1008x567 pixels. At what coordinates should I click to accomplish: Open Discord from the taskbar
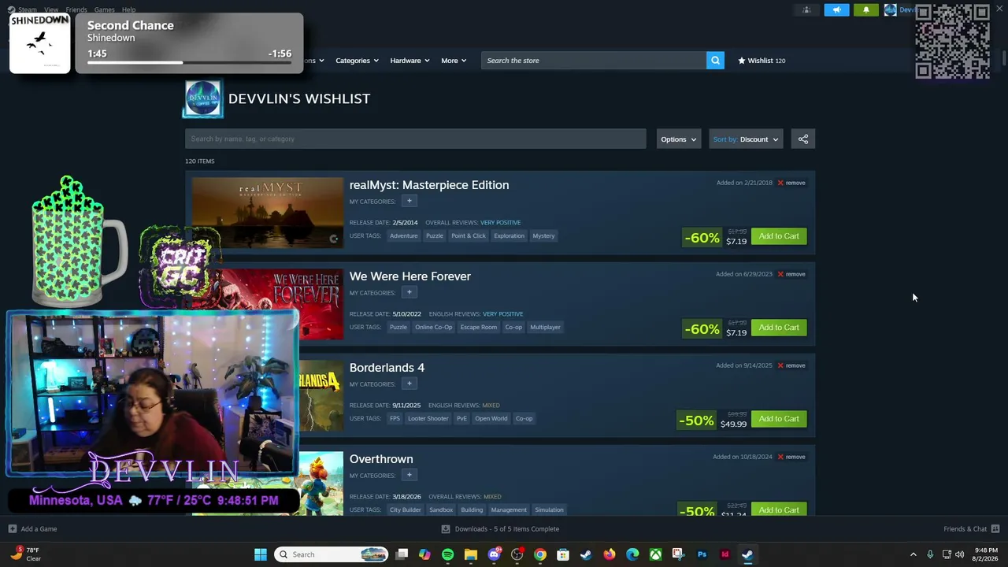494,554
